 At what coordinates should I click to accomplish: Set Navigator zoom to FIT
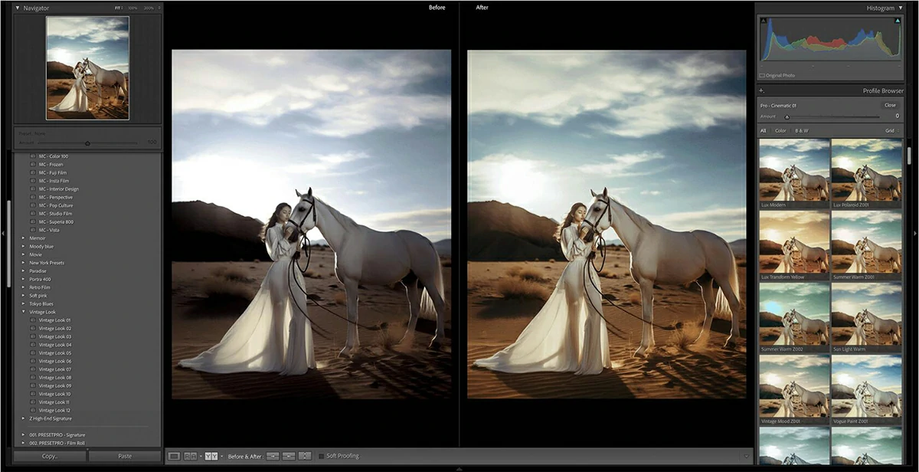119,8
